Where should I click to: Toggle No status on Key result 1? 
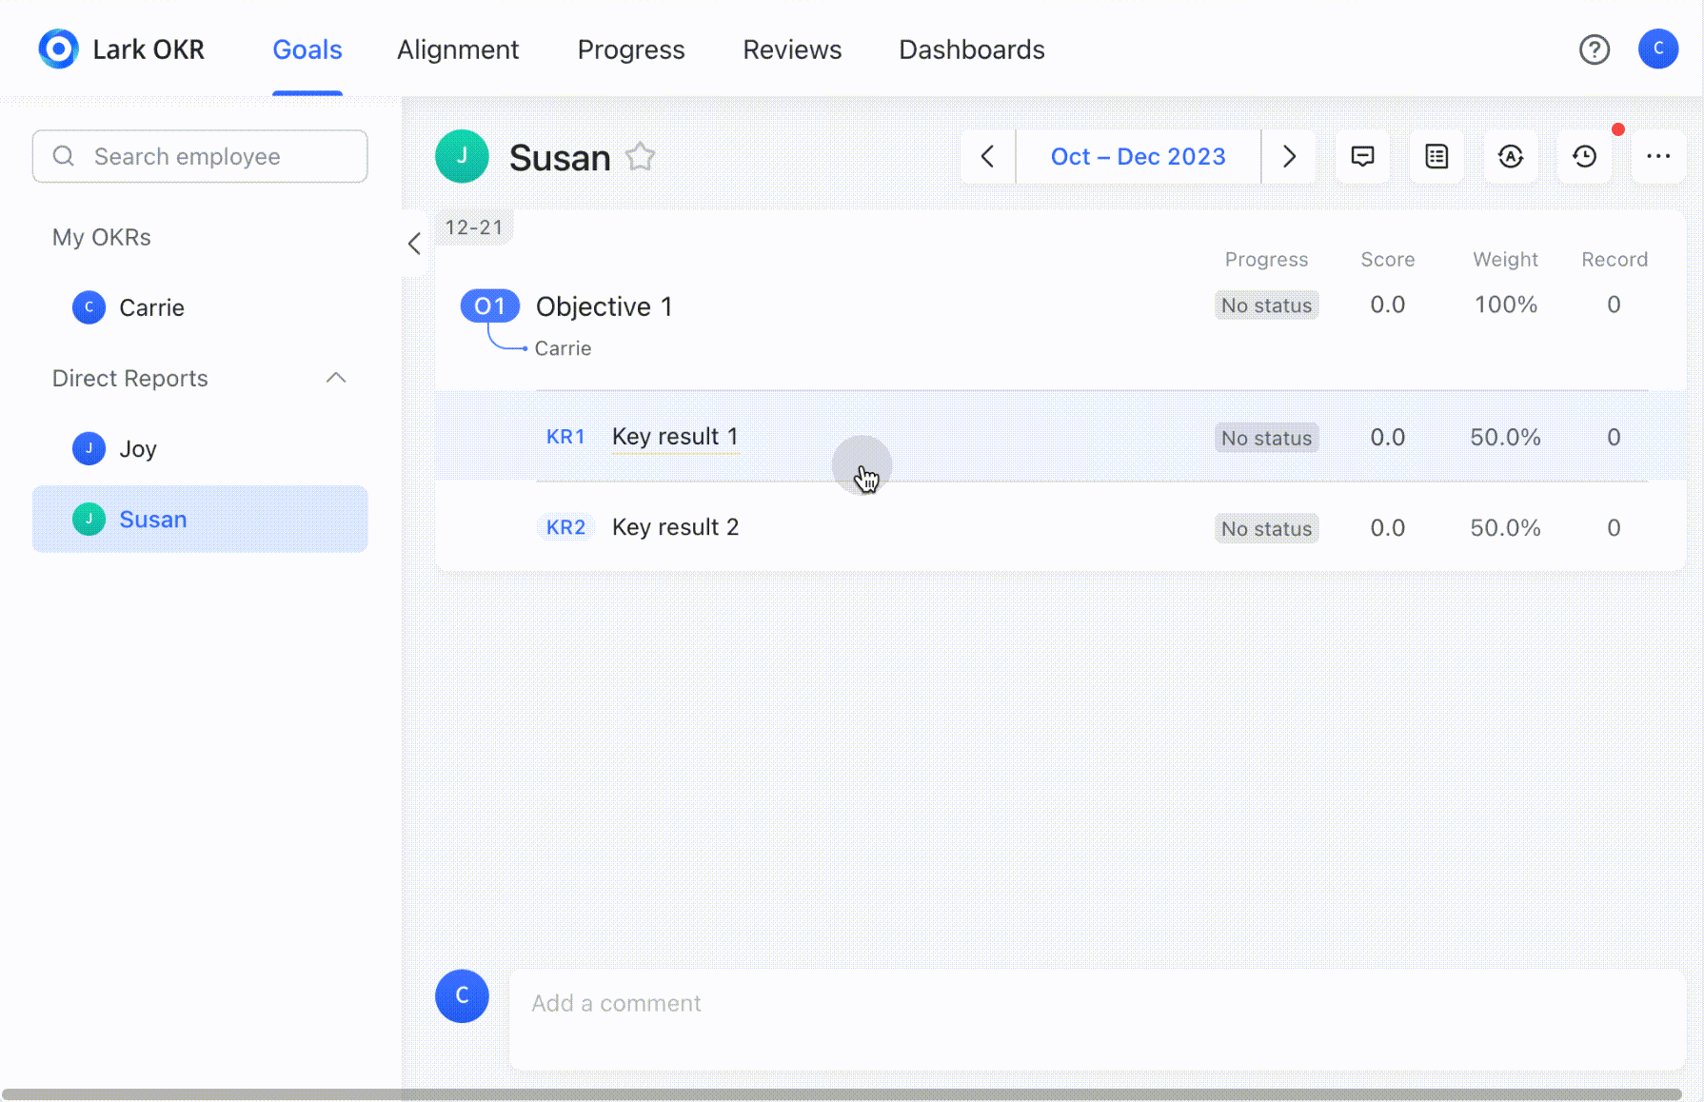[x=1266, y=437]
